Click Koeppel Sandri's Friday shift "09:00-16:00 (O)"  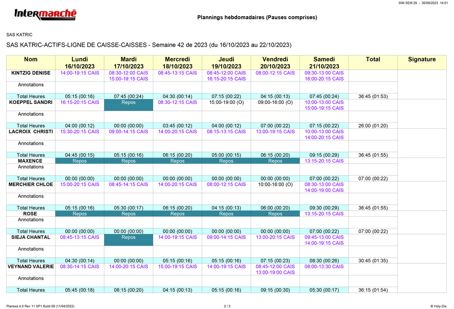point(275,102)
